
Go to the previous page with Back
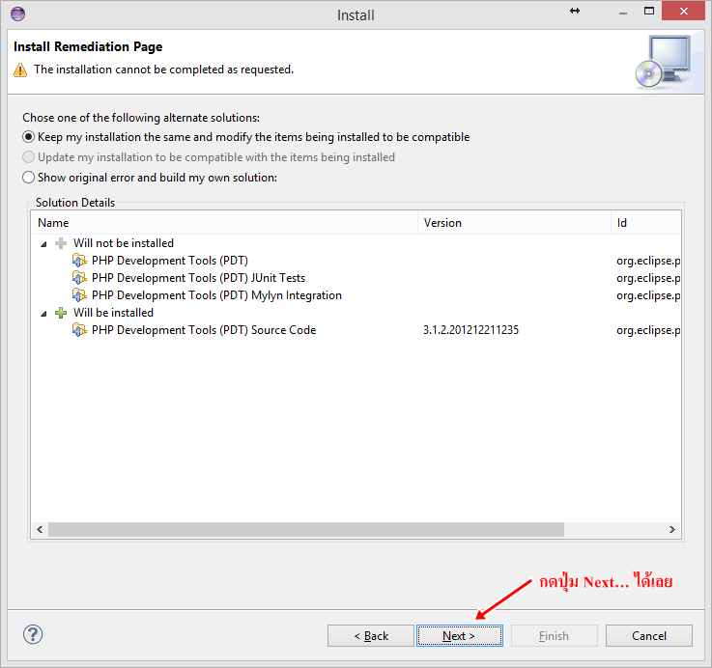pos(371,636)
